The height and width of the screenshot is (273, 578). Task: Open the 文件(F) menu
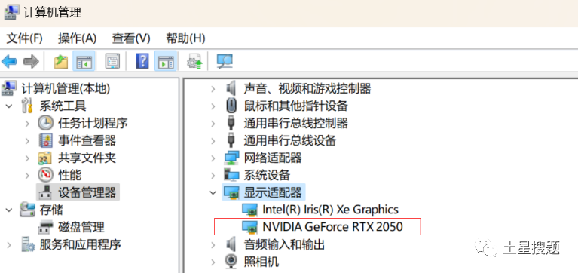(25, 38)
